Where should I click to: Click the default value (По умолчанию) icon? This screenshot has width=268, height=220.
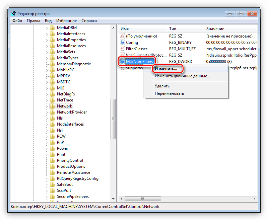tap(122, 36)
